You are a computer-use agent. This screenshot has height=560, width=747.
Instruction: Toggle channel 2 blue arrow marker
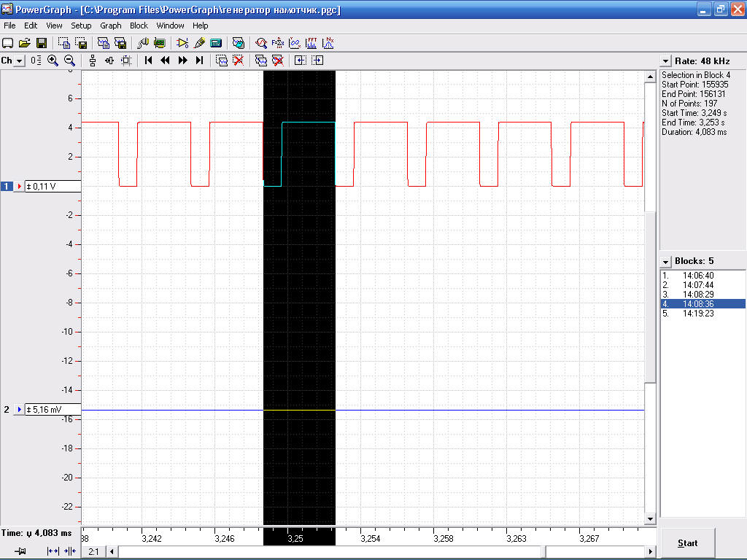click(19, 410)
